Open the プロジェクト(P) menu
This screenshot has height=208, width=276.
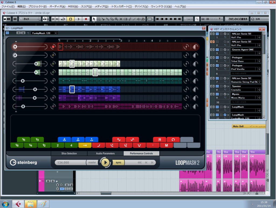pyautogui.click(x=37, y=6)
